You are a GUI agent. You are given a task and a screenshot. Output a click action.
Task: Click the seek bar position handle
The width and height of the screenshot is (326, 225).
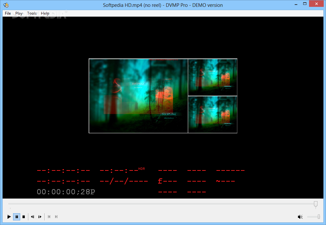[x=316, y=204]
